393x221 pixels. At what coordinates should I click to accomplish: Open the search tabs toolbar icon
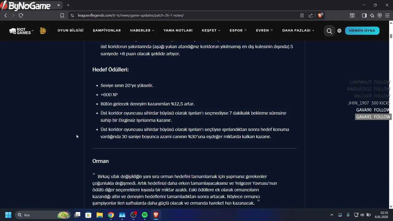[x=352, y=15]
